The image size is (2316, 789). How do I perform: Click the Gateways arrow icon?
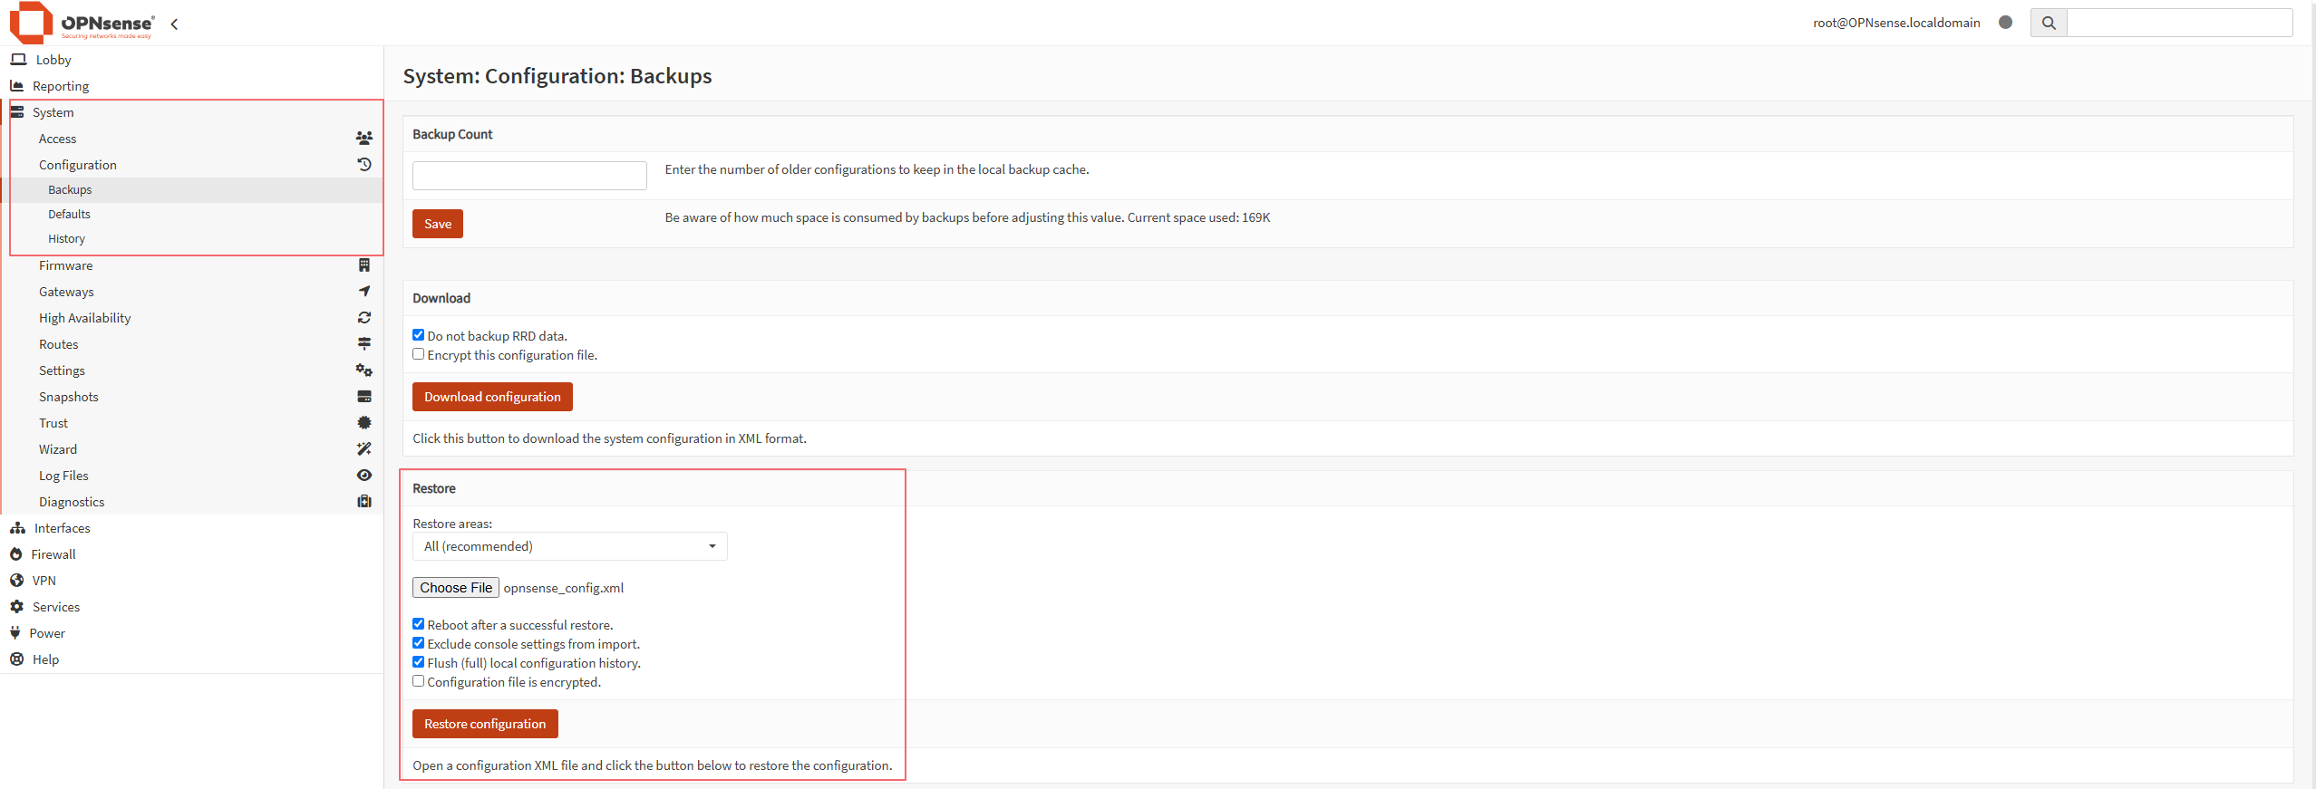[363, 292]
